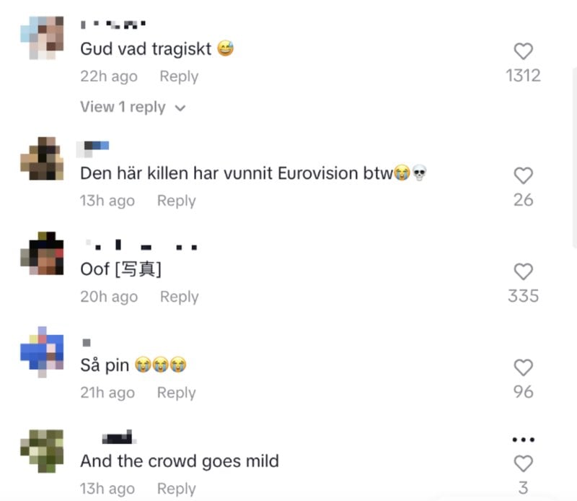Reply to the Eurovision comment
Screen dimensions: 577x501
coord(177,201)
